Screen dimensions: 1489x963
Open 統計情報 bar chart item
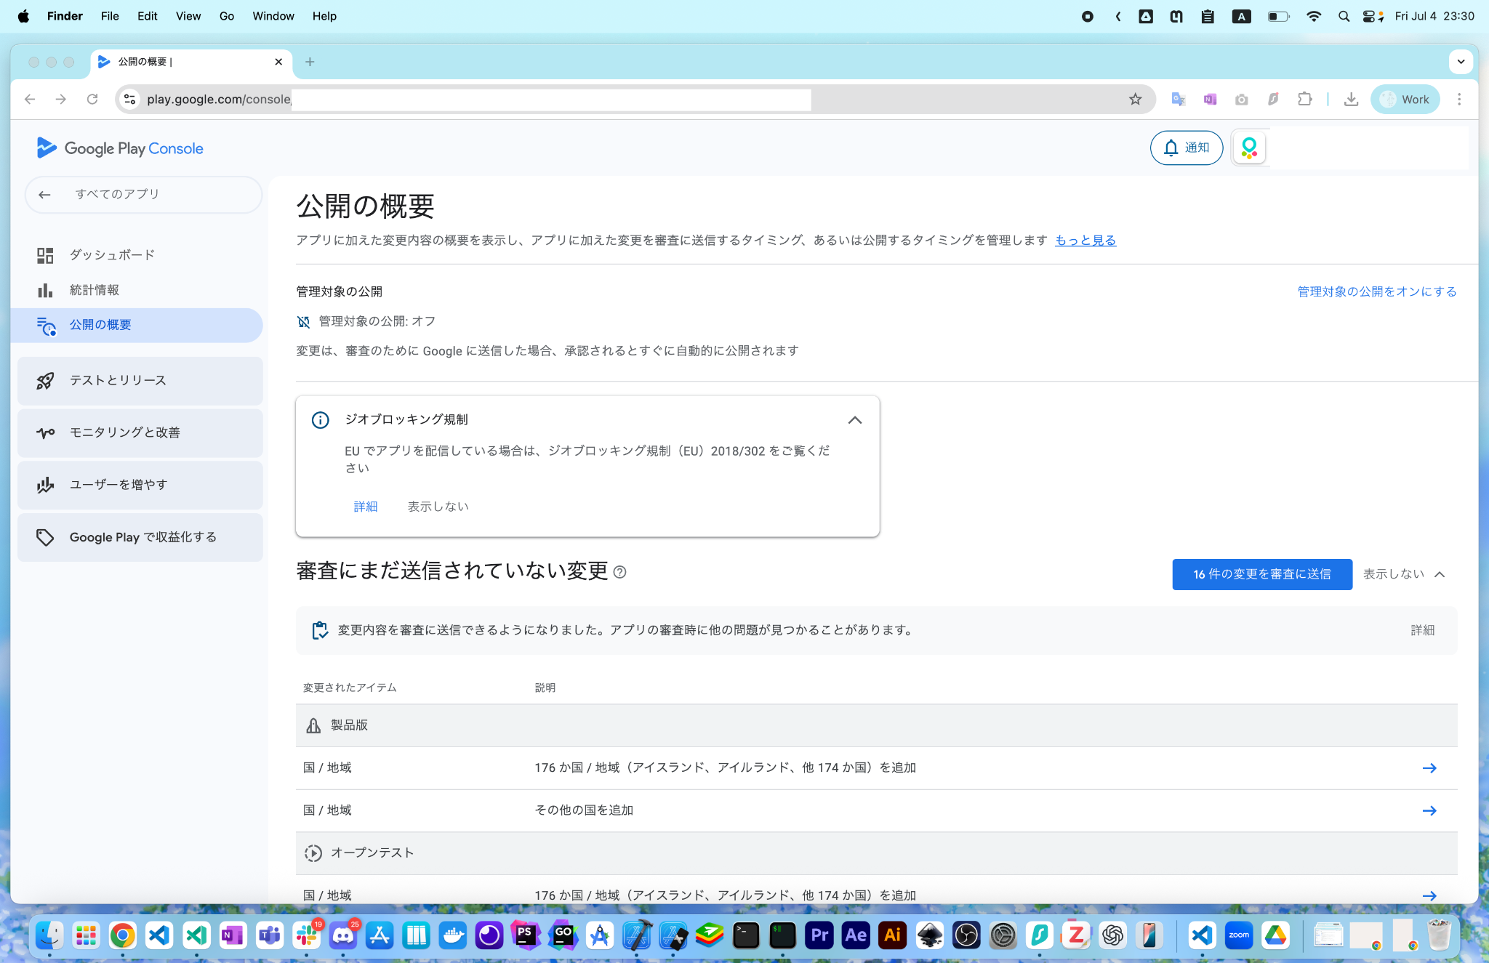click(x=94, y=290)
